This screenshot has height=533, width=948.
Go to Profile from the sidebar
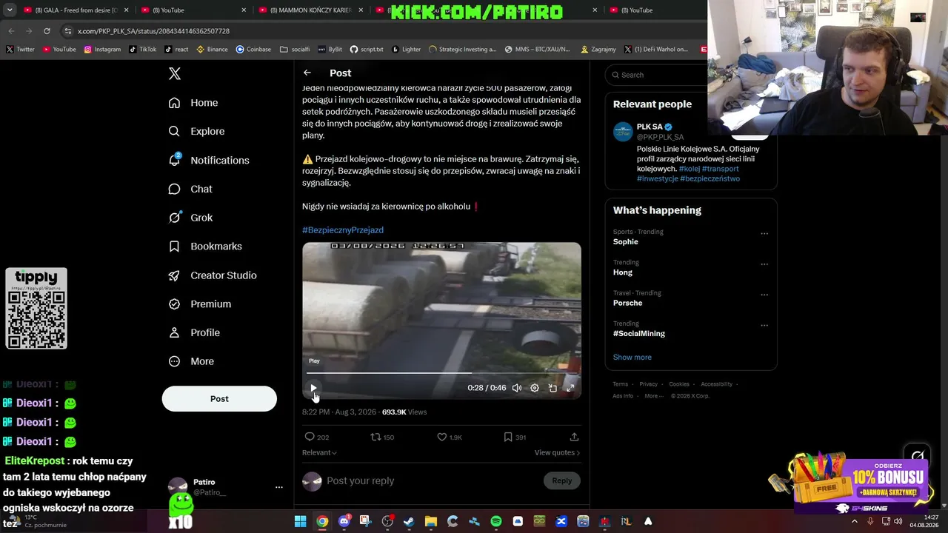pos(194,332)
